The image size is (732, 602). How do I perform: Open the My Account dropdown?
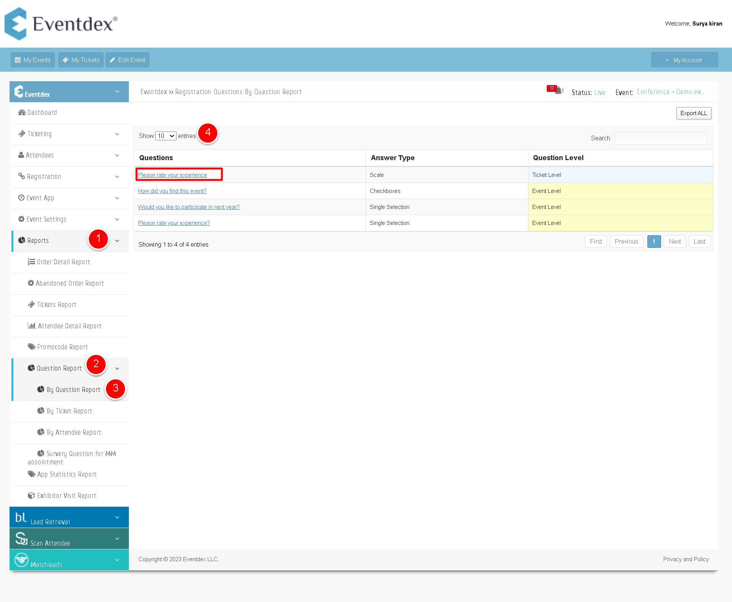tap(684, 60)
